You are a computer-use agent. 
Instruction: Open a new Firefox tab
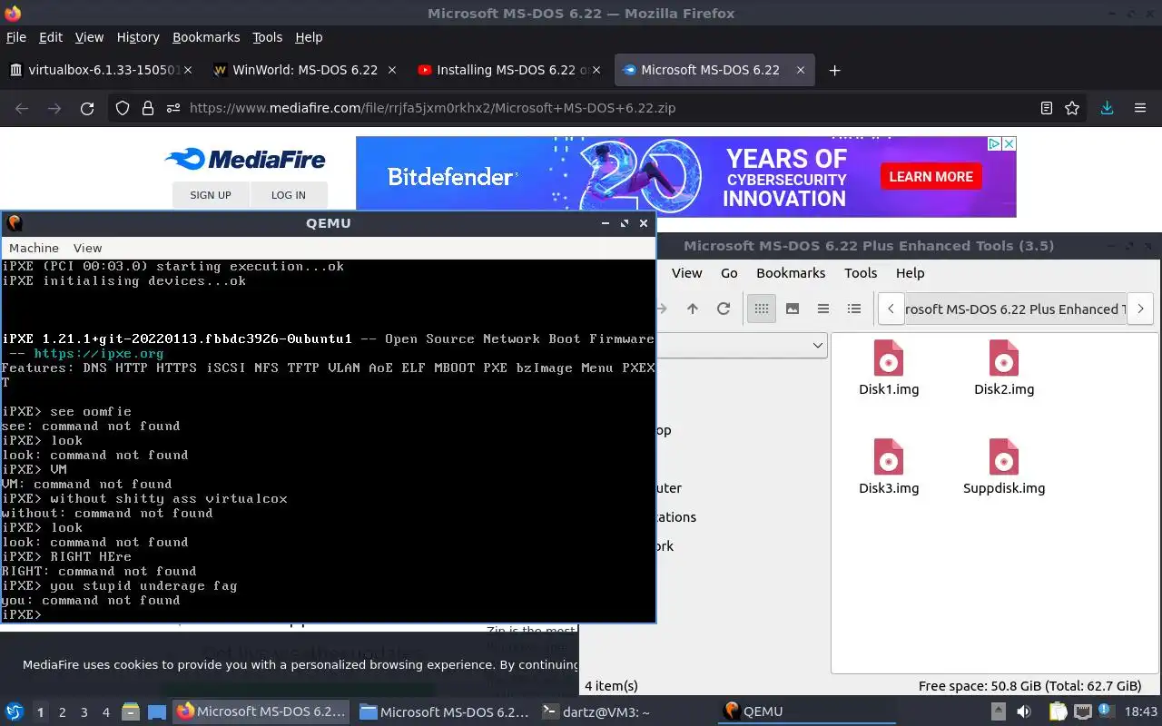coord(834,70)
